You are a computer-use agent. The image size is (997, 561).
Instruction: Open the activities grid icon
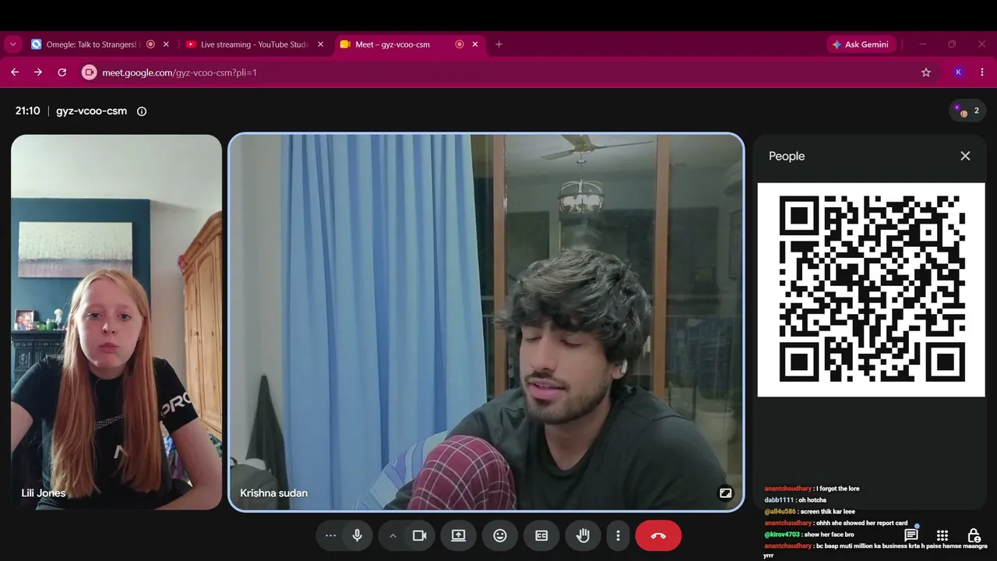click(942, 535)
